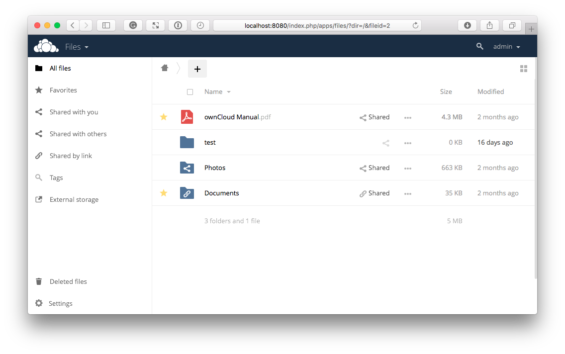Open the Files app switcher dropdown
Screen dimensions: 565x354
tap(77, 46)
